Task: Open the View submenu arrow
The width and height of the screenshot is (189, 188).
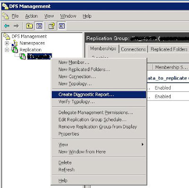Action: click(142, 144)
